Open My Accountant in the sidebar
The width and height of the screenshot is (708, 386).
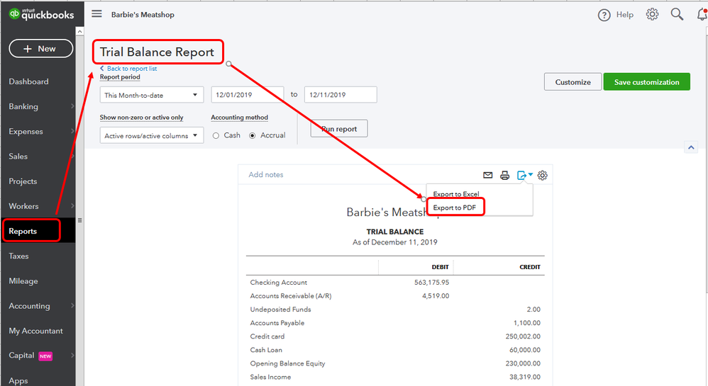click(35, 331)
